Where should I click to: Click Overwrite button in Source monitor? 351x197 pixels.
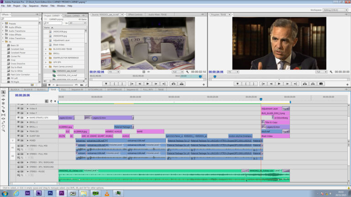coord(181,84)
